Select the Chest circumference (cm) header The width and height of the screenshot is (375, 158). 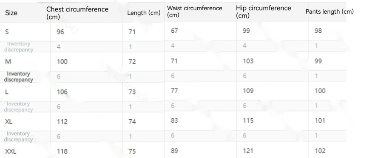(x=77, y=13)
